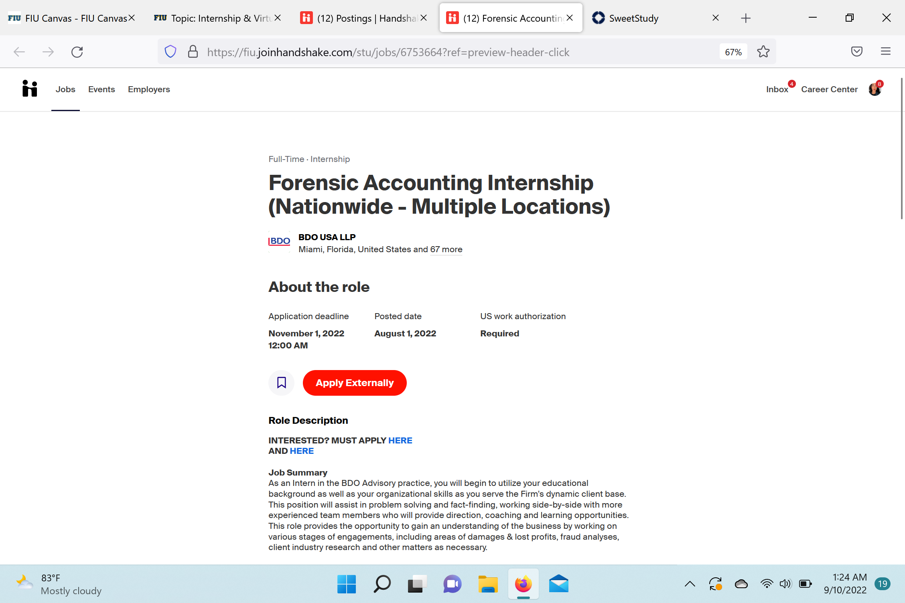Click the HERE link after AND
This screenshot has width=905, height=603.
click(302, 451)
